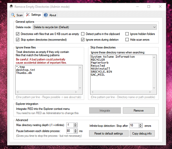Screen dimensions: 172x149
Task: Switch to the Scan tab
Action: pos(17,15)
